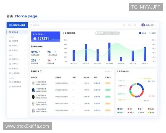Viewport: 166px width, 133px height.
Task: Collapse sidebar using the hamburger menu icon
Action: click(31, 25)
